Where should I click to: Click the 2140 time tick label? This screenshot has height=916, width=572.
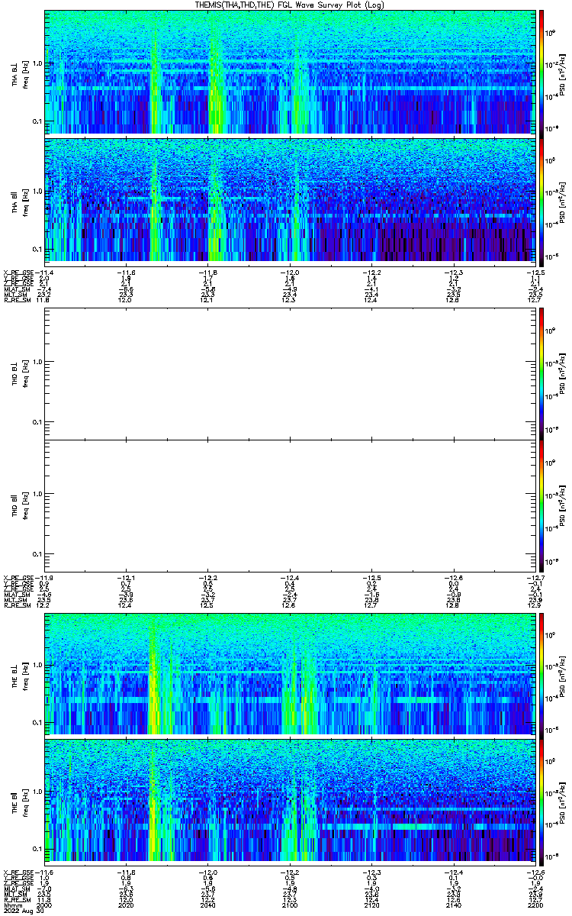tap(452, 904)
